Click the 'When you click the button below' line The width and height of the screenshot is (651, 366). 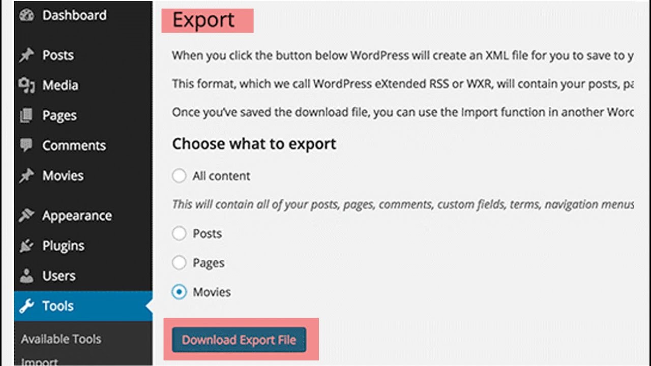coord(402,55)
